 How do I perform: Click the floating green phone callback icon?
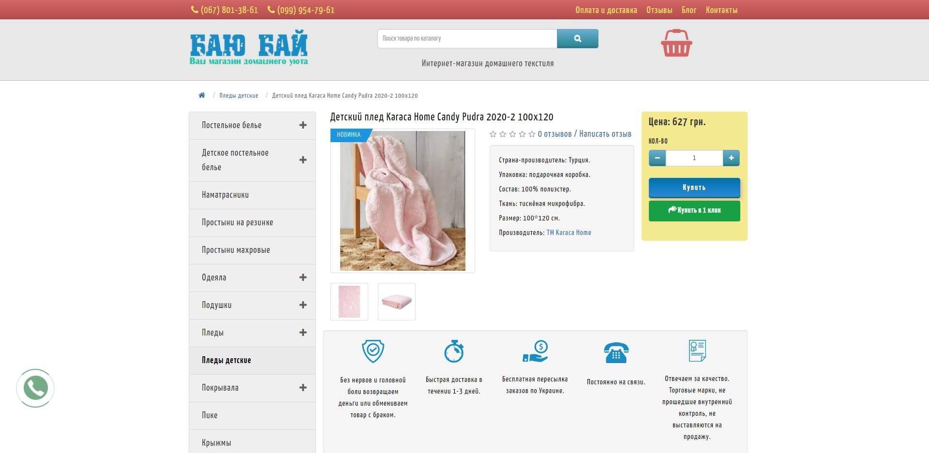[x=35, y=388]
